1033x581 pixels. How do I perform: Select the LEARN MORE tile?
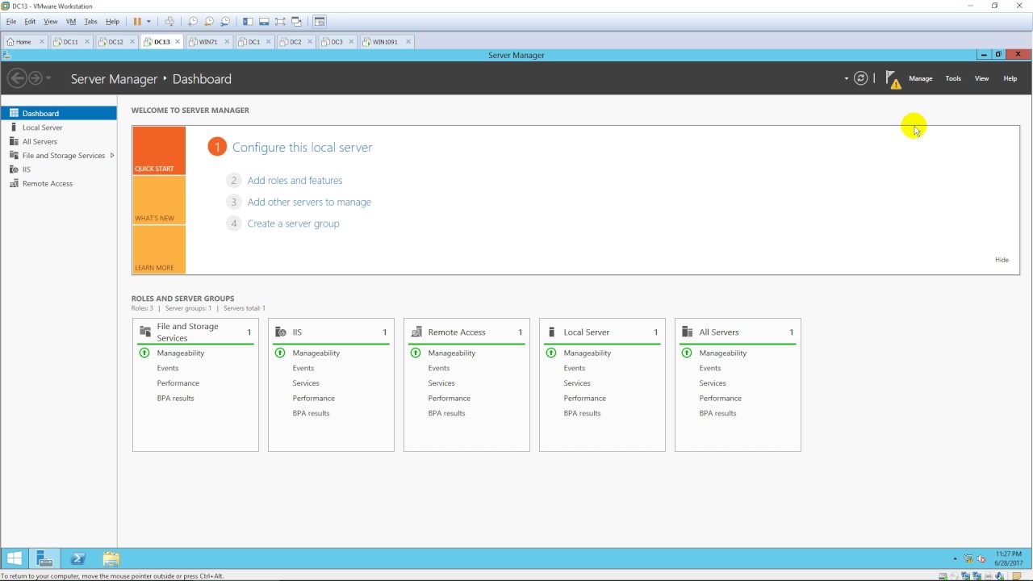[x=159, y=249]
